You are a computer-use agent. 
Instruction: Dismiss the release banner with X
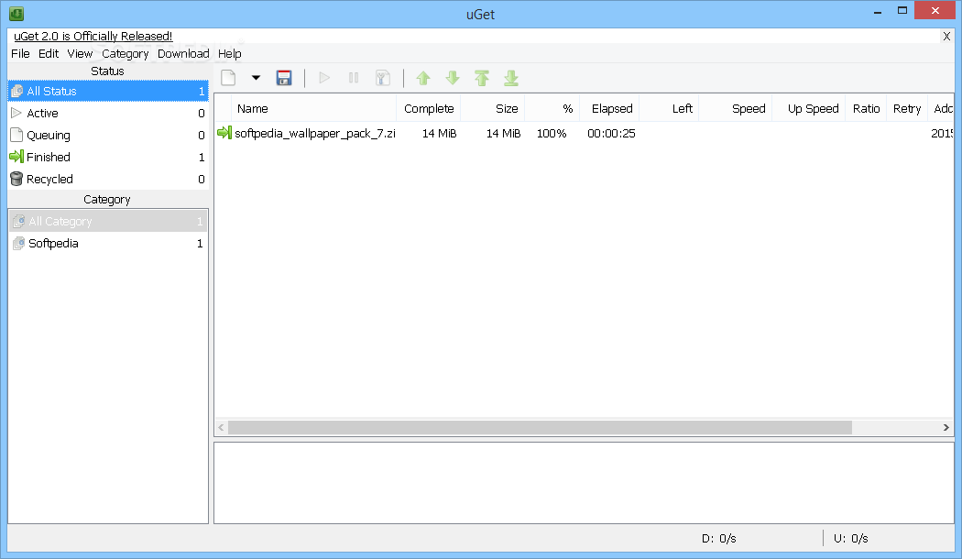[946, 37]
